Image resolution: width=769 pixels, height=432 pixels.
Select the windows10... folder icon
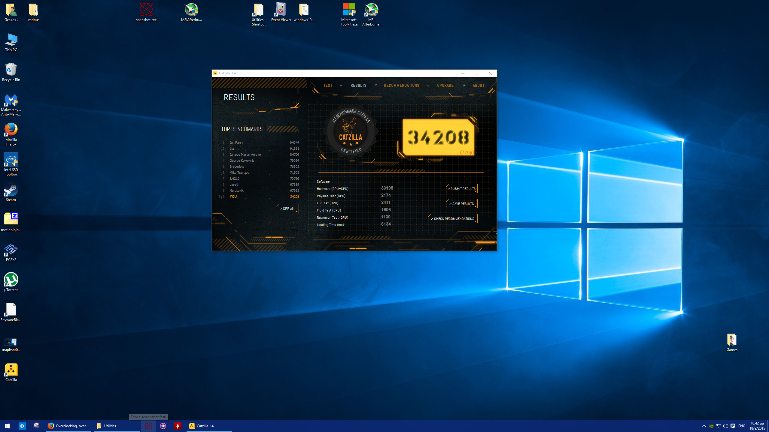304,12
